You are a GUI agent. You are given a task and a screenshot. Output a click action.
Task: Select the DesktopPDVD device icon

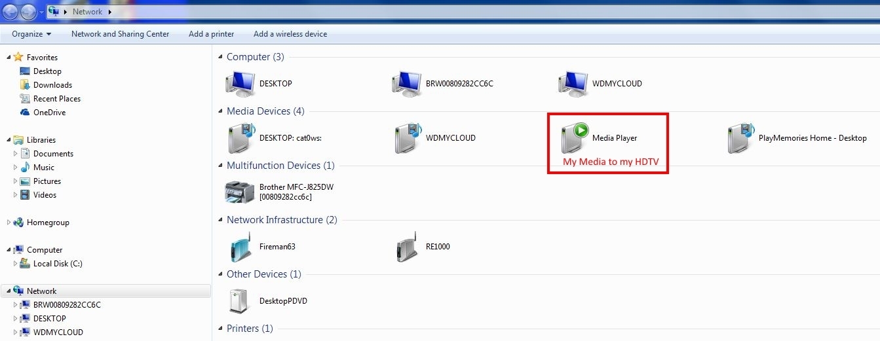pyautogui.click(x=240, y=301)
